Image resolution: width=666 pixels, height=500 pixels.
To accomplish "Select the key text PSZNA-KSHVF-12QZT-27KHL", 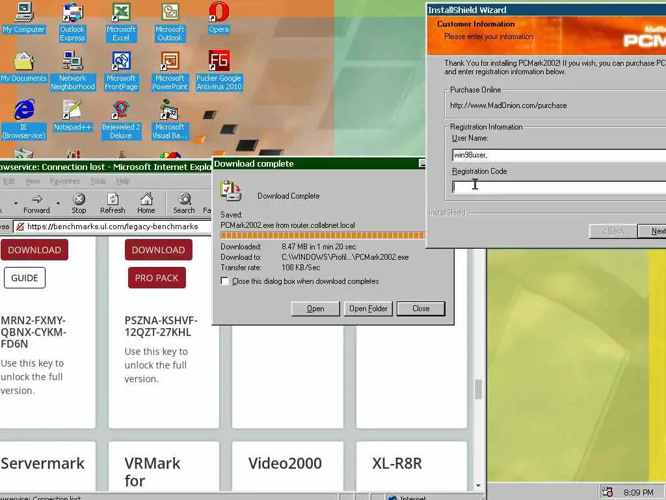I will coord(161,326).
